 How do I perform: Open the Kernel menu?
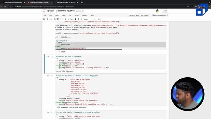tap(76, 15)
